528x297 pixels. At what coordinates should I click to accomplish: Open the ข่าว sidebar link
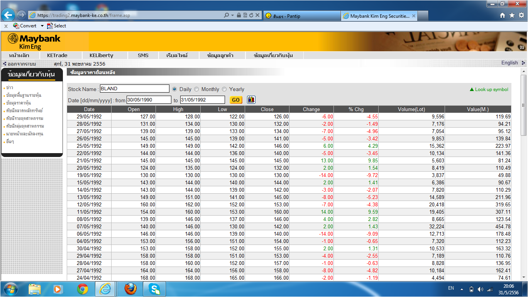[10, 88]
